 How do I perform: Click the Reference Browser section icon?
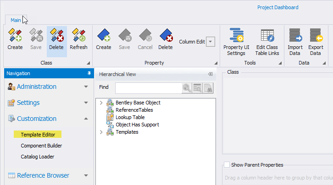pyautogui.click(x=11, y=175)
